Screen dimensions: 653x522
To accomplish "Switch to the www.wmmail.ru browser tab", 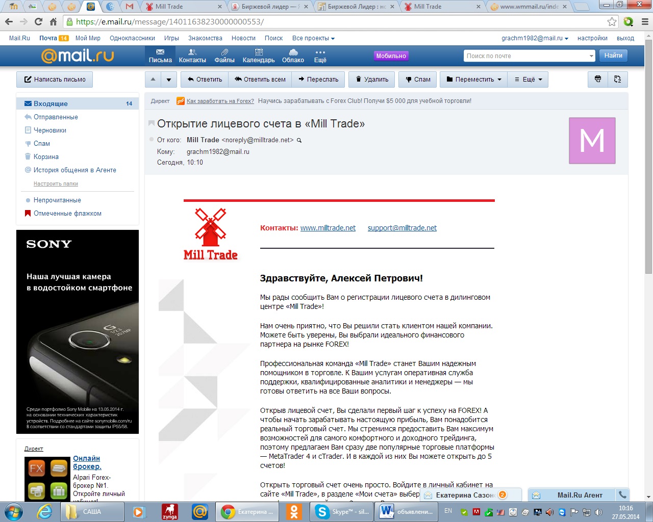I will [x=528, y=7].
